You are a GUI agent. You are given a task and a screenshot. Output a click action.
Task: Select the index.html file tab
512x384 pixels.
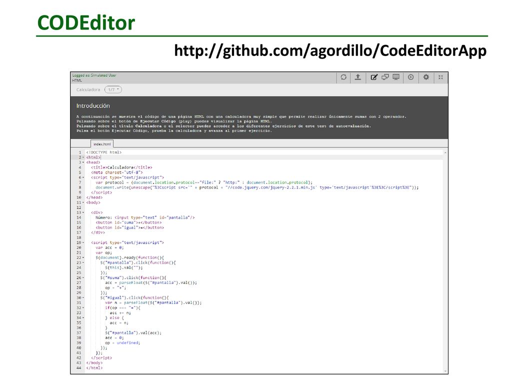tap(102, 144)
